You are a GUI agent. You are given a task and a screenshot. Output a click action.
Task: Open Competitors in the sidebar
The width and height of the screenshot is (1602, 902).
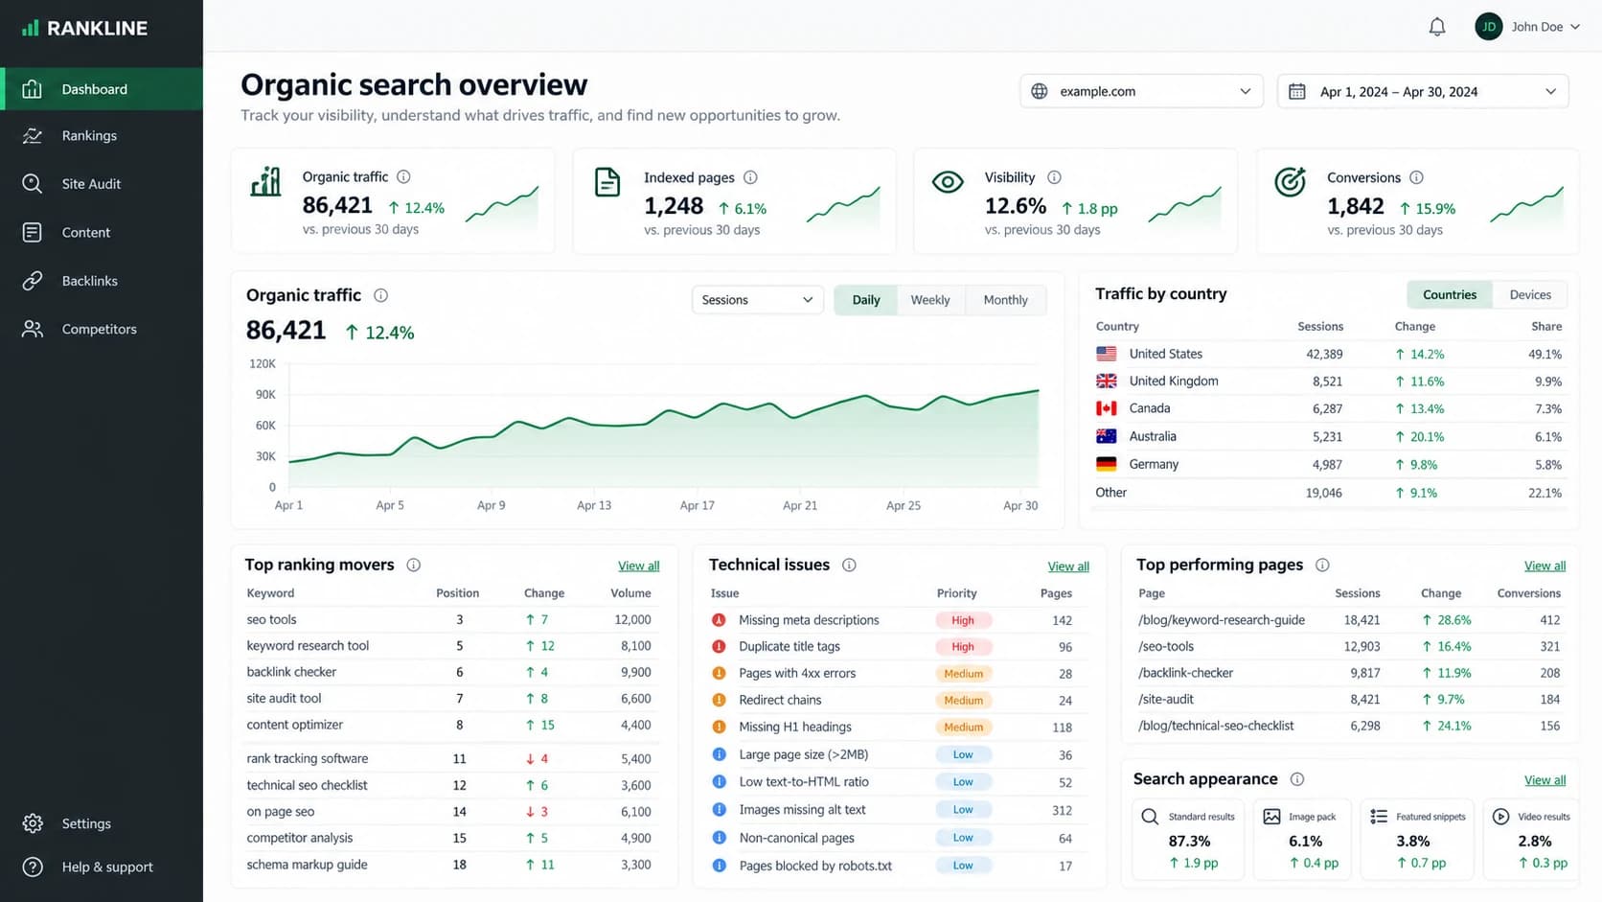[102, 329]
